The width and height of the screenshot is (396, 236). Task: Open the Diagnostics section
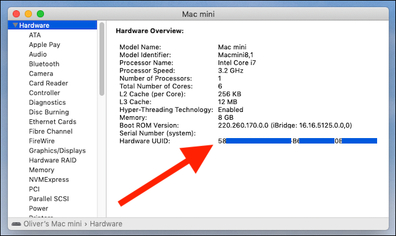click(x=48, y=102)
